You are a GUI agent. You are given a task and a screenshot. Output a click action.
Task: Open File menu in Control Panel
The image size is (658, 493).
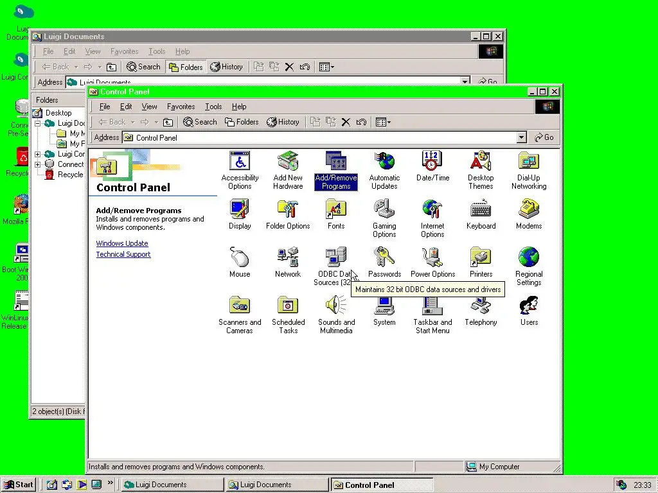click(105, 107)
